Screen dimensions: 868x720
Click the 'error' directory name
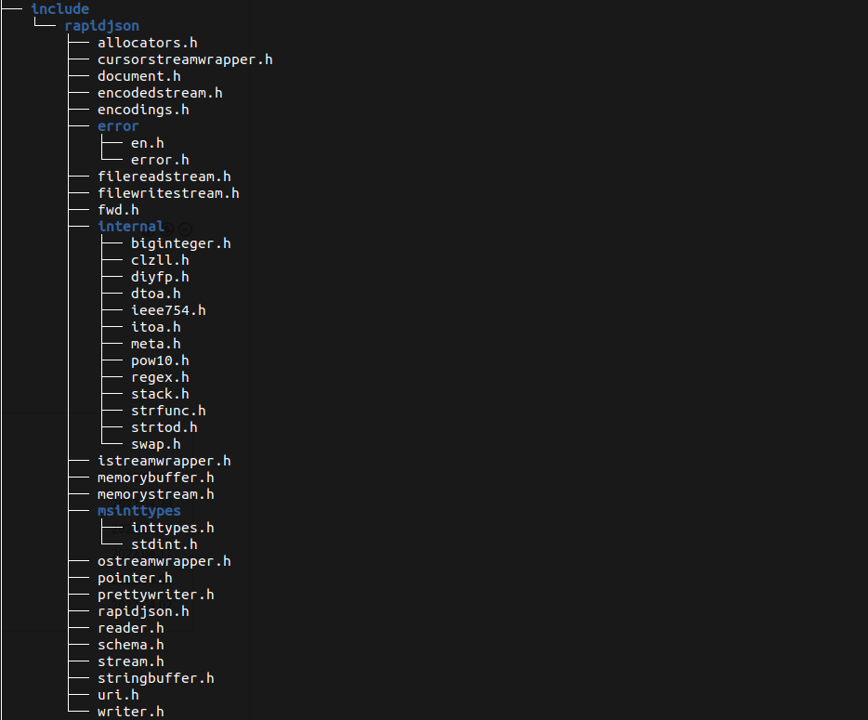click(118, 126)
